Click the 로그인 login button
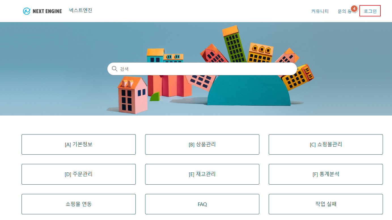392x220 pixels. [370, 11]
